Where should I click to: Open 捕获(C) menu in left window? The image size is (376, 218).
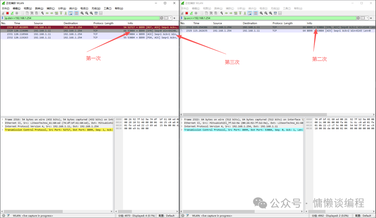(50, 8)
